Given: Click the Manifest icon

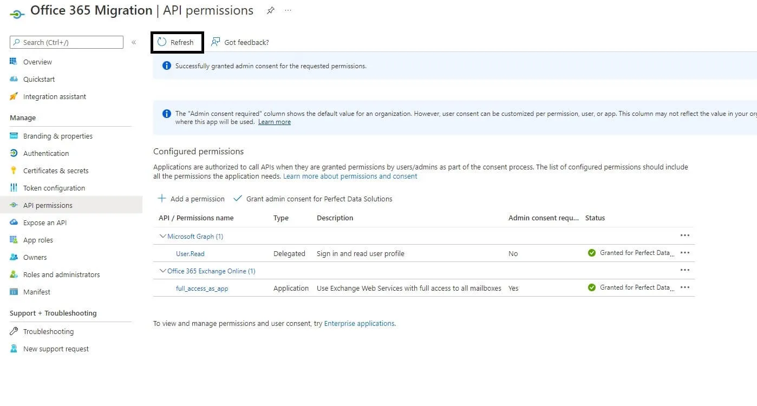Looking at the screenshot, I should [x=14, y=292].
